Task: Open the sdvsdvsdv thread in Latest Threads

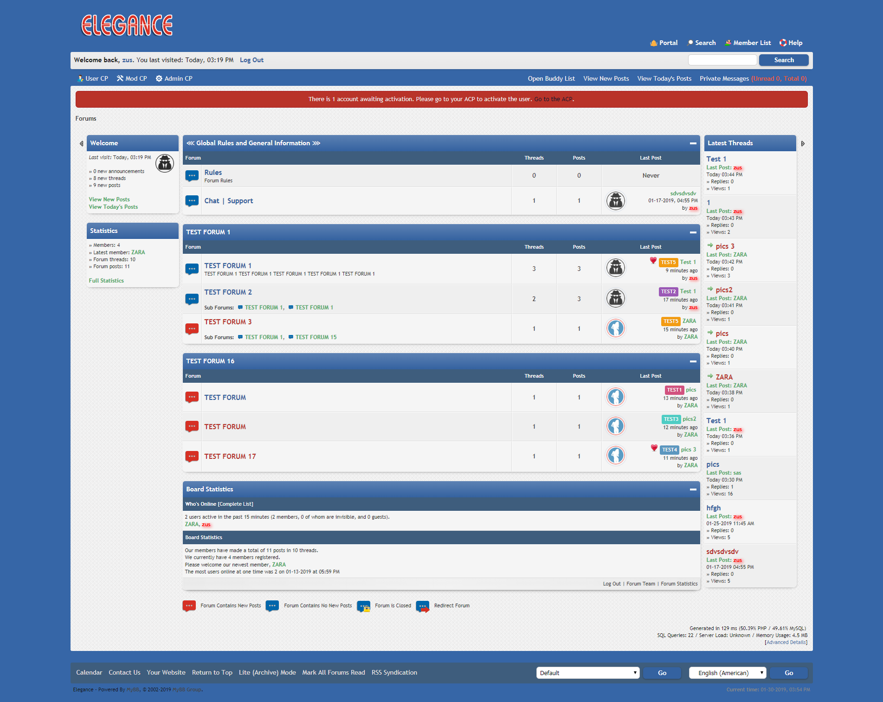Action: (722, 552)
